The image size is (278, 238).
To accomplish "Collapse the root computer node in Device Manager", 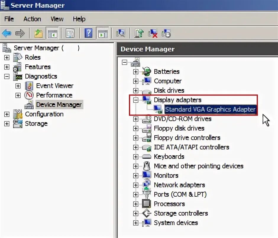I will coord(125,62).
